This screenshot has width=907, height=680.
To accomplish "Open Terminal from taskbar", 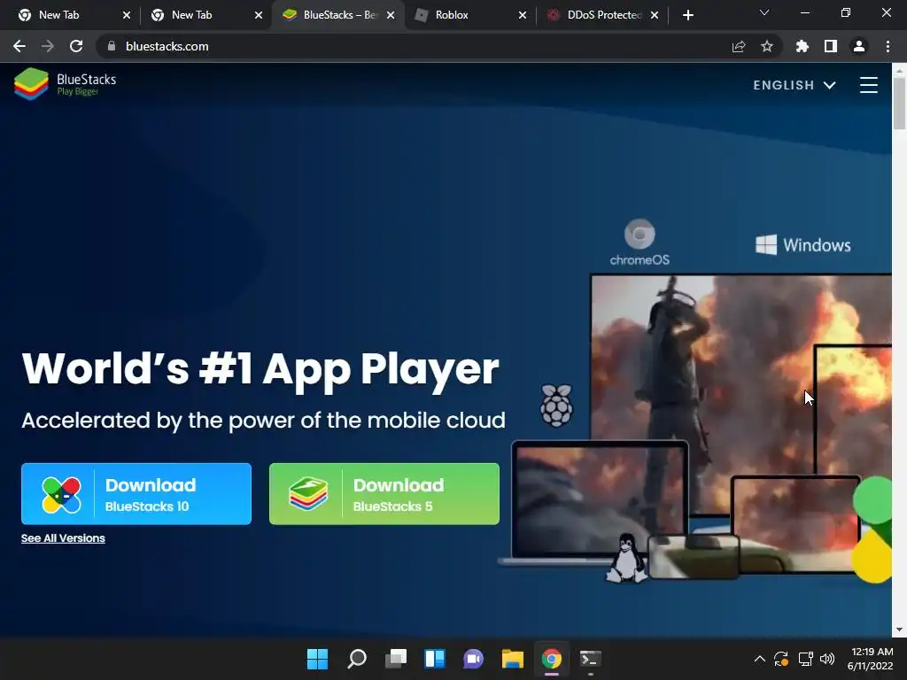I will point(590,659).
